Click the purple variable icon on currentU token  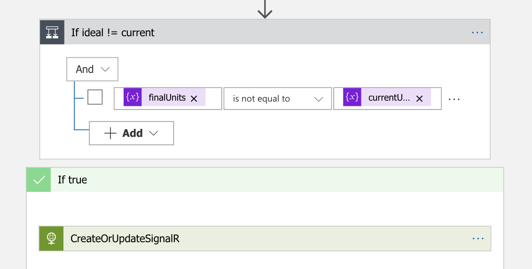352,97
